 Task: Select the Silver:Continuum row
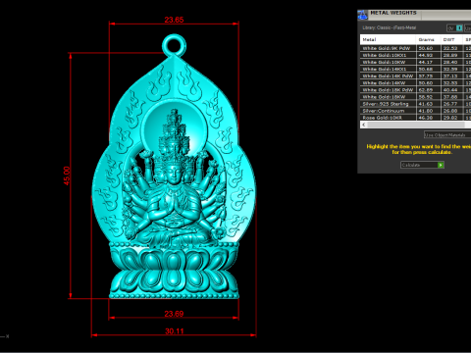tap(415, 111)
